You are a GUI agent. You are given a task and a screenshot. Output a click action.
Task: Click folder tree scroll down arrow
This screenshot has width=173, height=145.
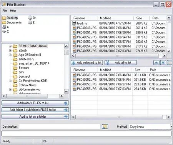pyautogui.click(x=66, y=92)
